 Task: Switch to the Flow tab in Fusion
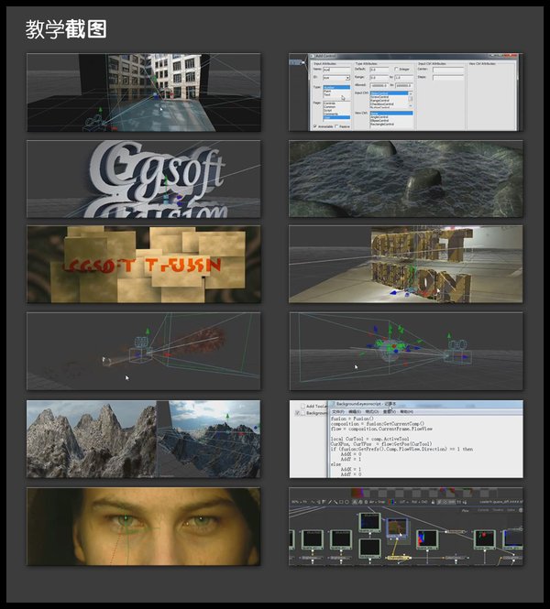[x=465, y=511]
